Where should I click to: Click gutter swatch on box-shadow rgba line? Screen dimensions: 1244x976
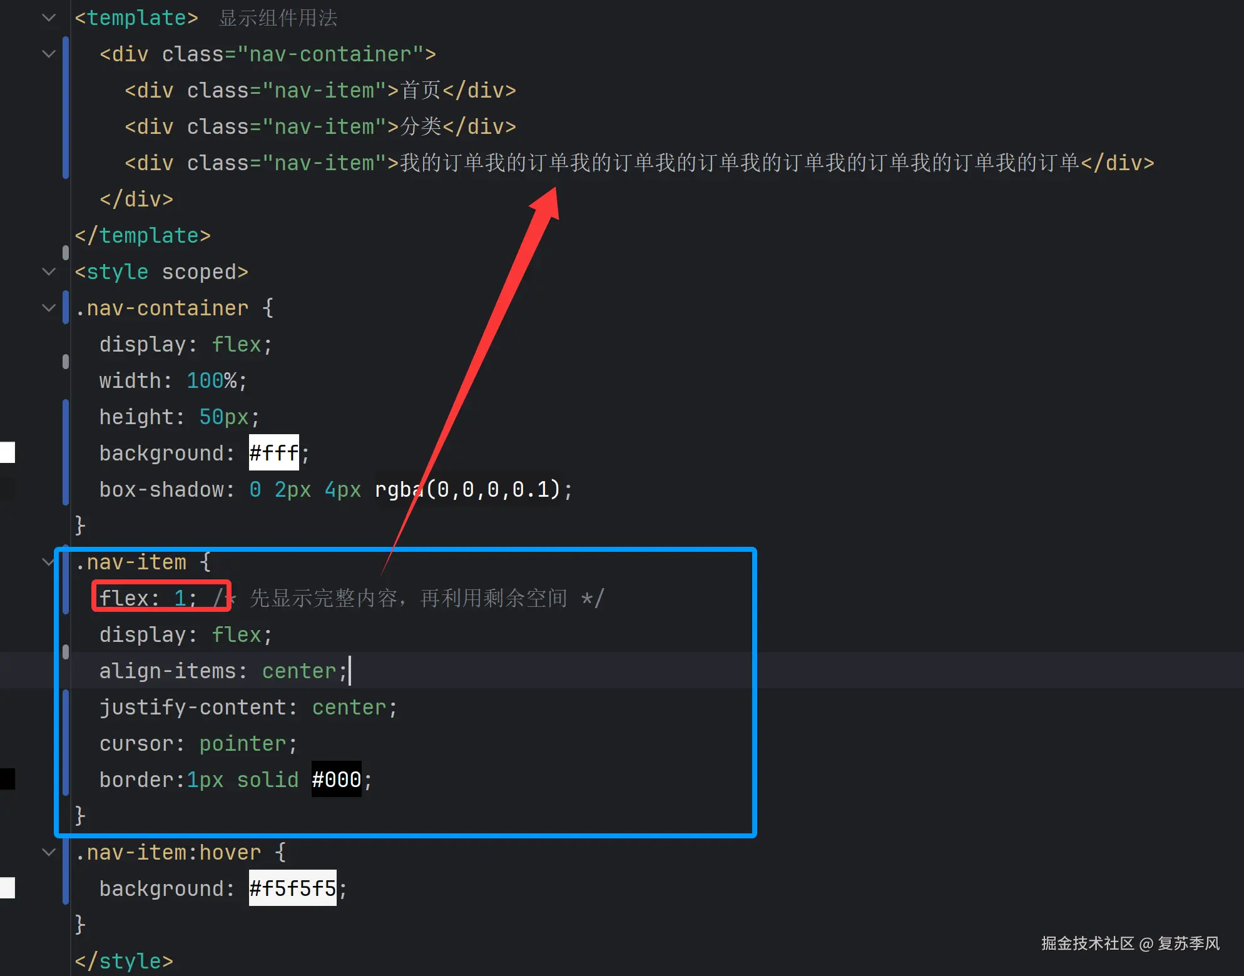pos(8,489)
